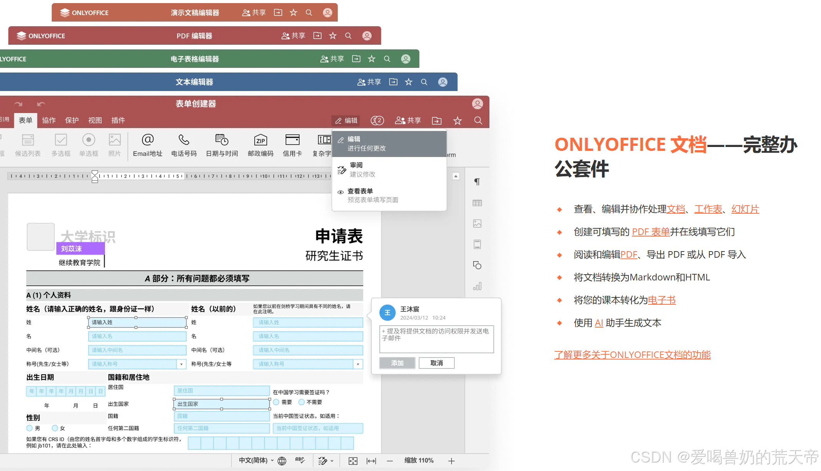Screen dimensions: 821x471
Task: Open the 中文(简体) language dropdown
Action: [256, 461]
